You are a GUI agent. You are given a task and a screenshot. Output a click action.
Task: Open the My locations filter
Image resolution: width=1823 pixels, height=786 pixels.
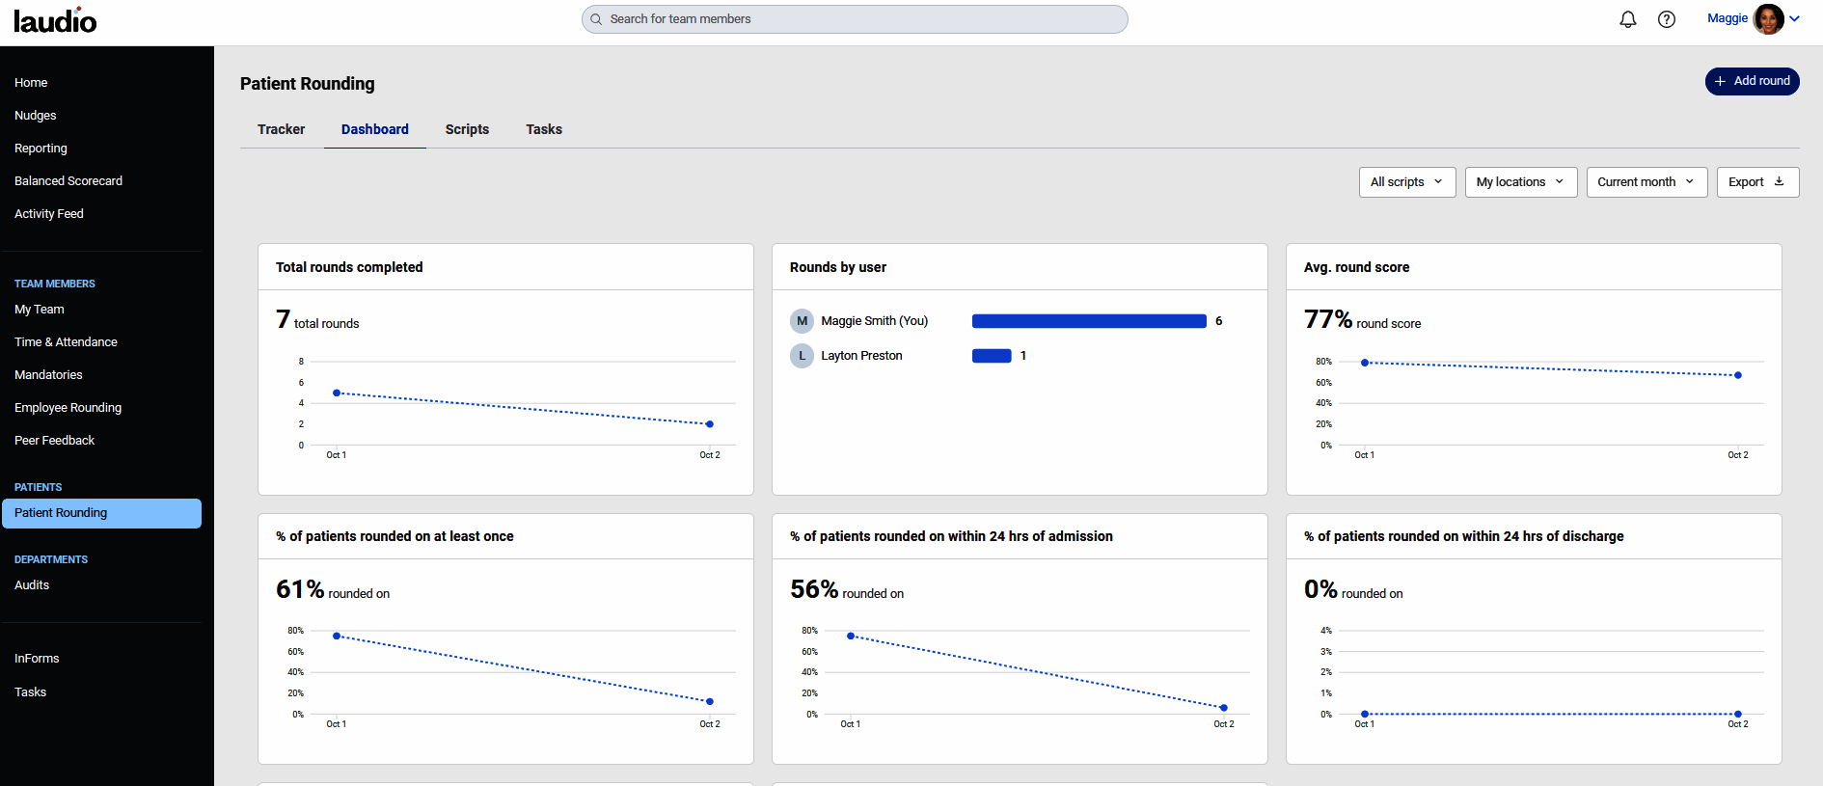[1520, 182]
